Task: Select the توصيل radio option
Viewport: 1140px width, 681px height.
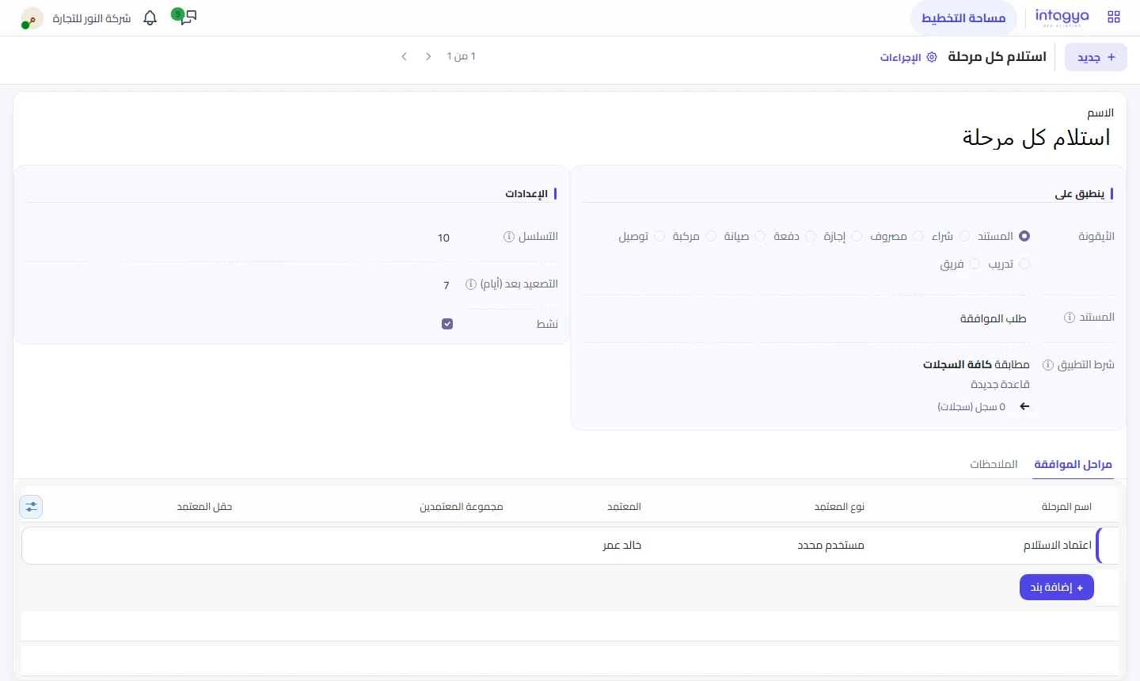Action: [659, 236]
